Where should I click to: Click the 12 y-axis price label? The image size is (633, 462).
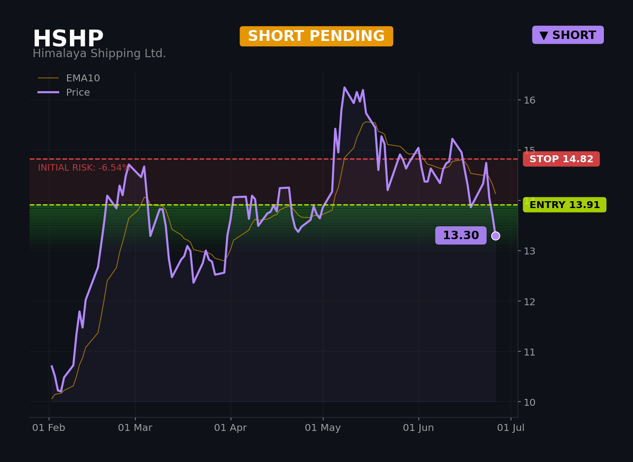pos(529,301)
